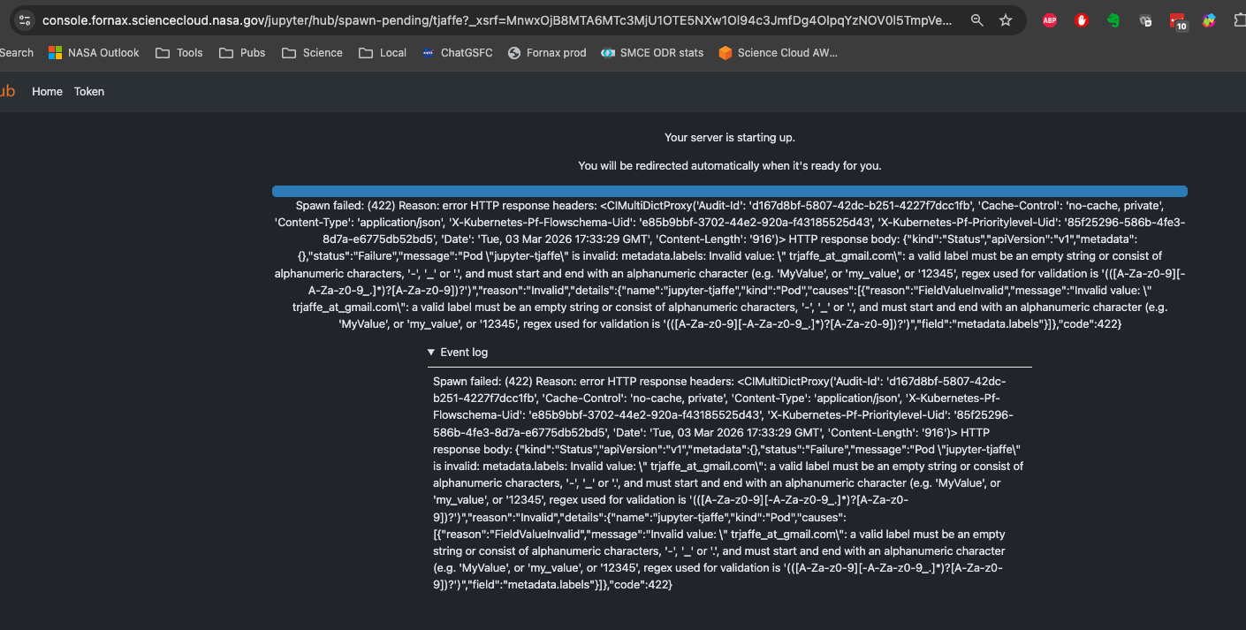Open the Local bookmarks folder
The width and height of the screenshot is (1246, 630).
[383, 53]
